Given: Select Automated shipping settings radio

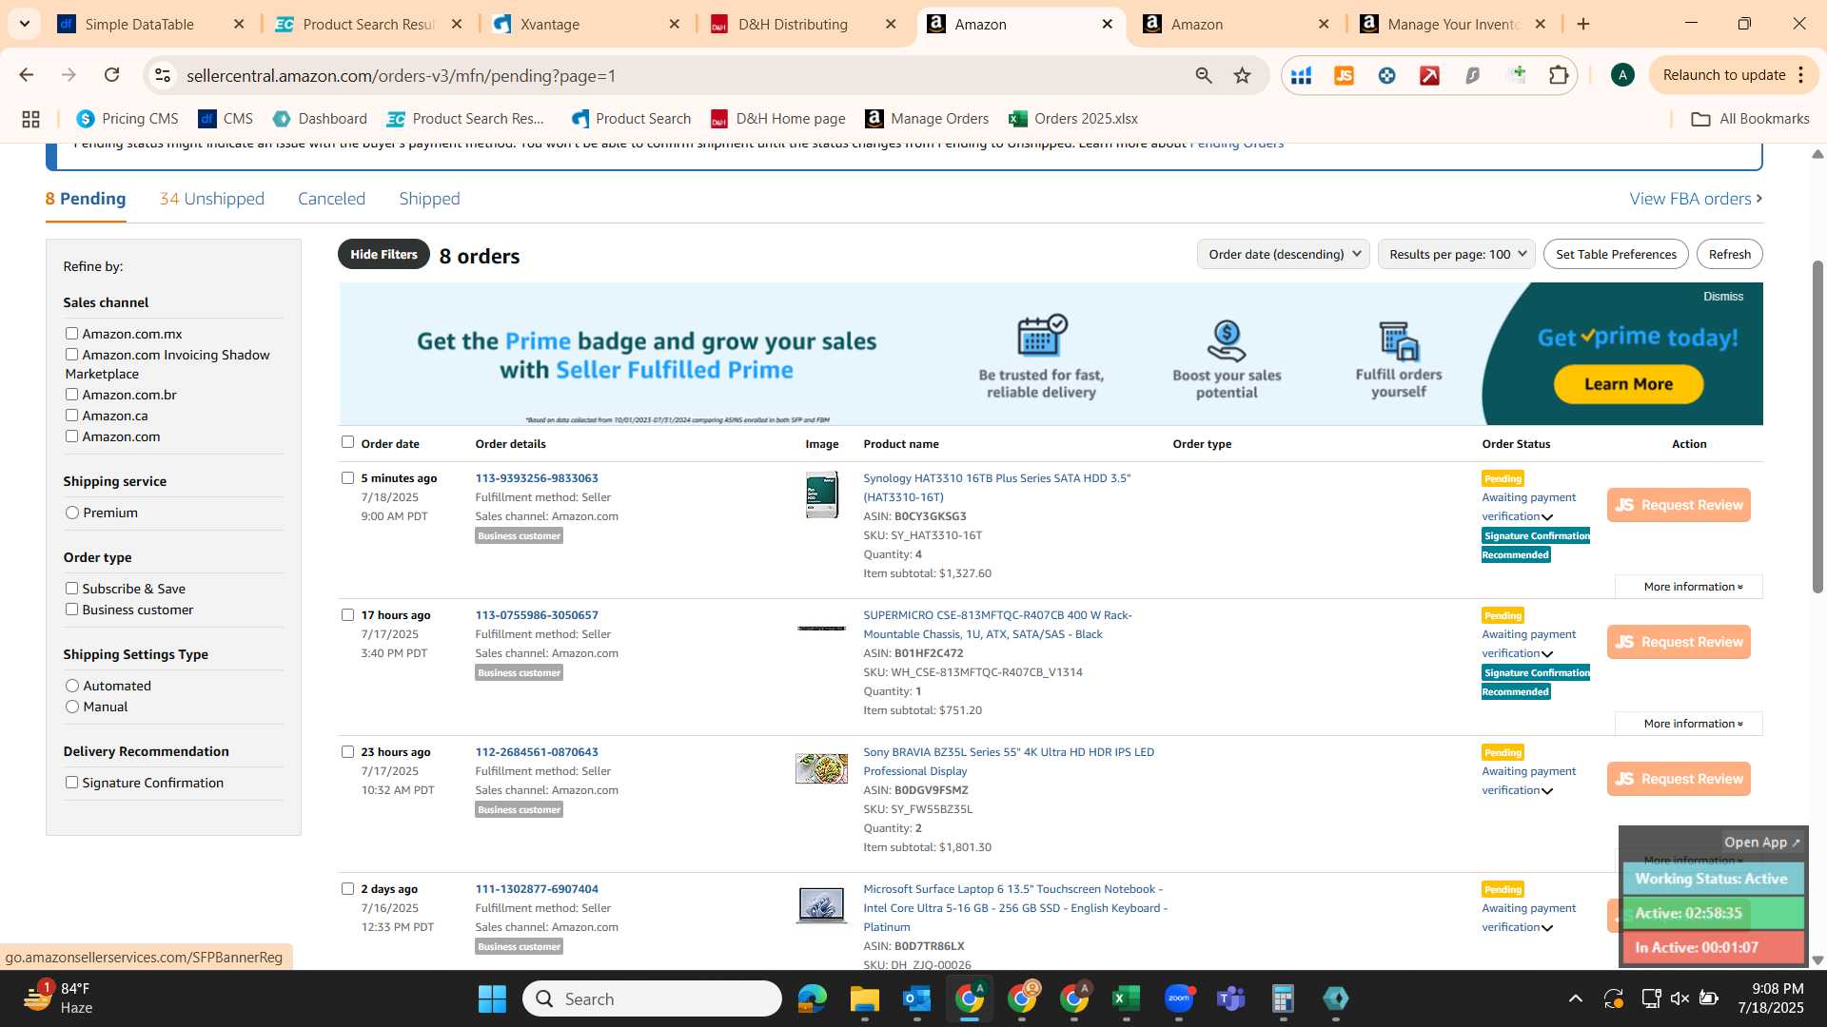Looking at the screenshot, I should pos(72,686).
